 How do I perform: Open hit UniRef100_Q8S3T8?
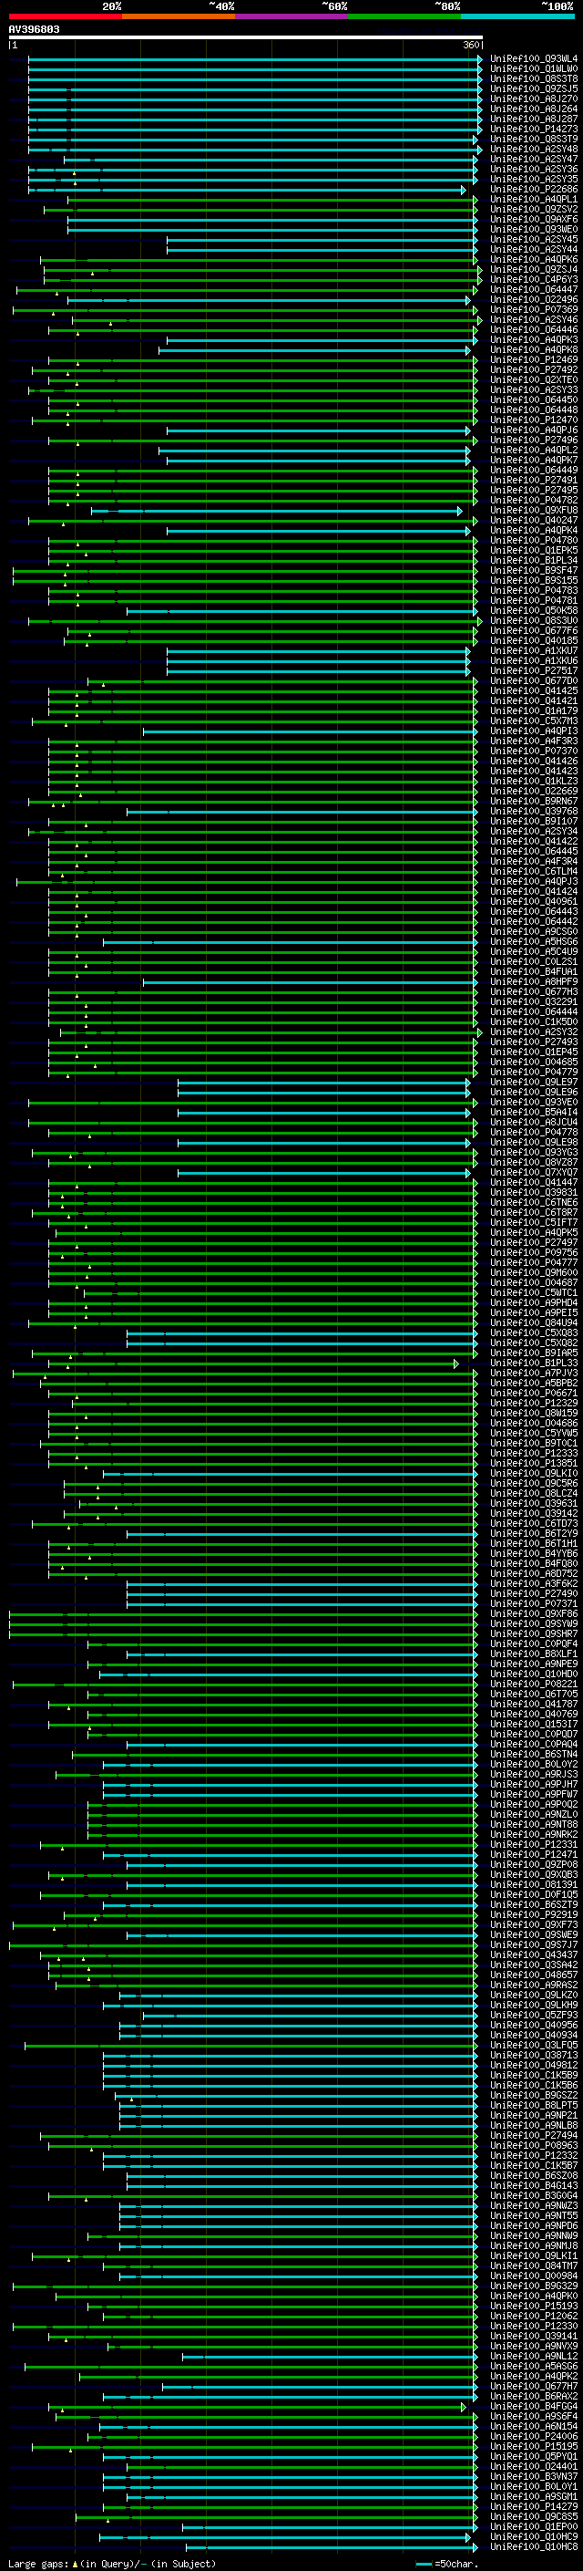coord(533,78)
